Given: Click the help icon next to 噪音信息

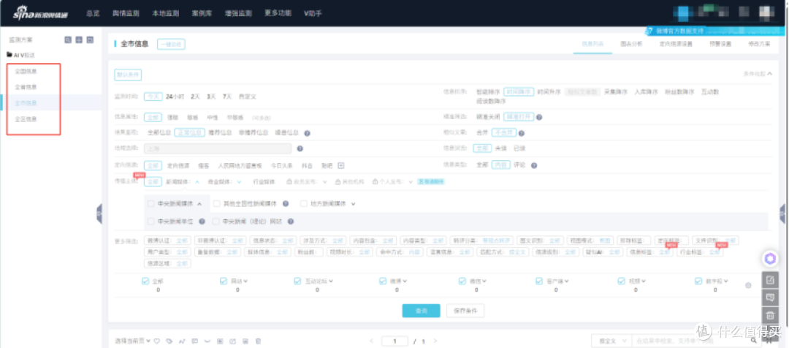Looking at the screenshot, I should [x=307, y=134].
